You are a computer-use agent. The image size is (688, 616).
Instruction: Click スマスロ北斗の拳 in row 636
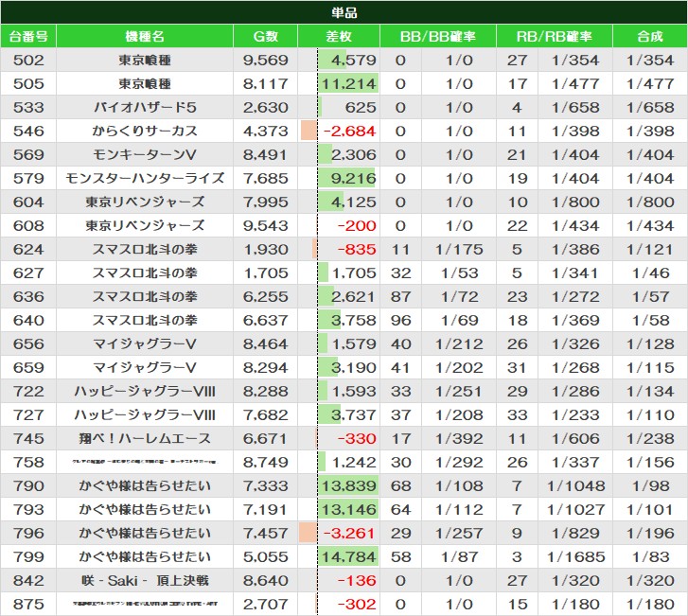tap(145, 297)
